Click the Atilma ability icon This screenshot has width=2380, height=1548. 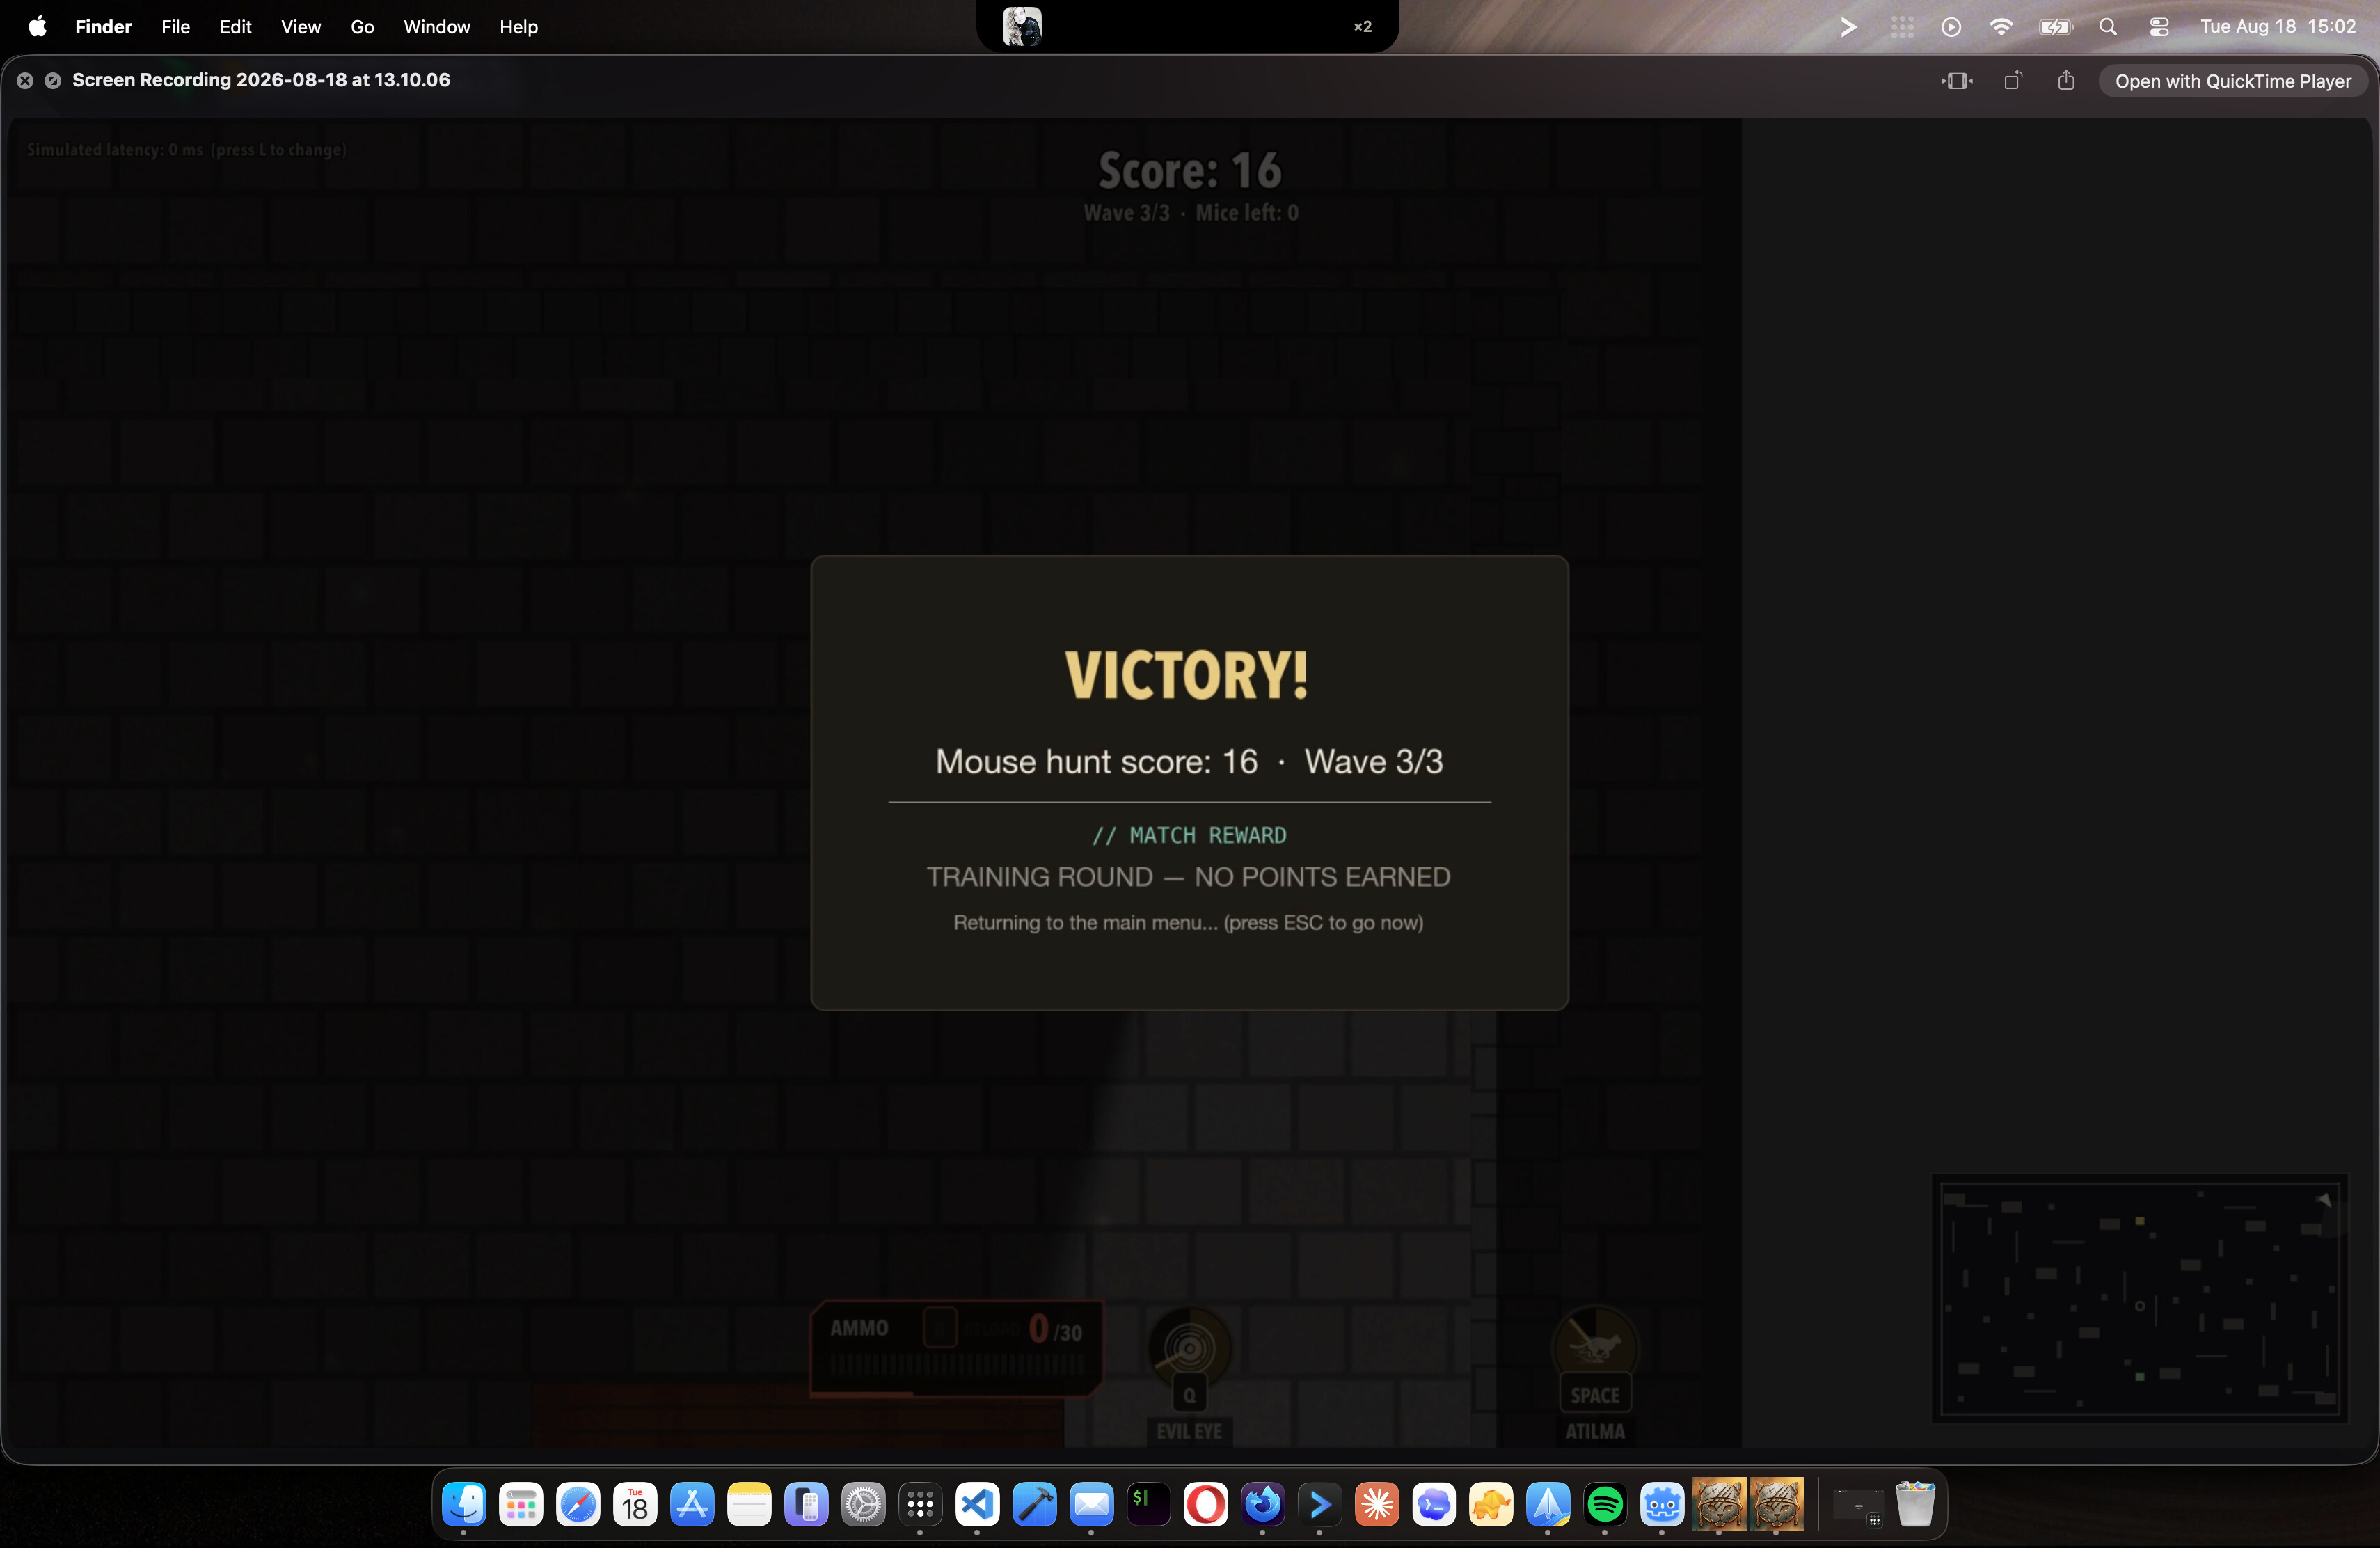[x=1594, y=1345]
